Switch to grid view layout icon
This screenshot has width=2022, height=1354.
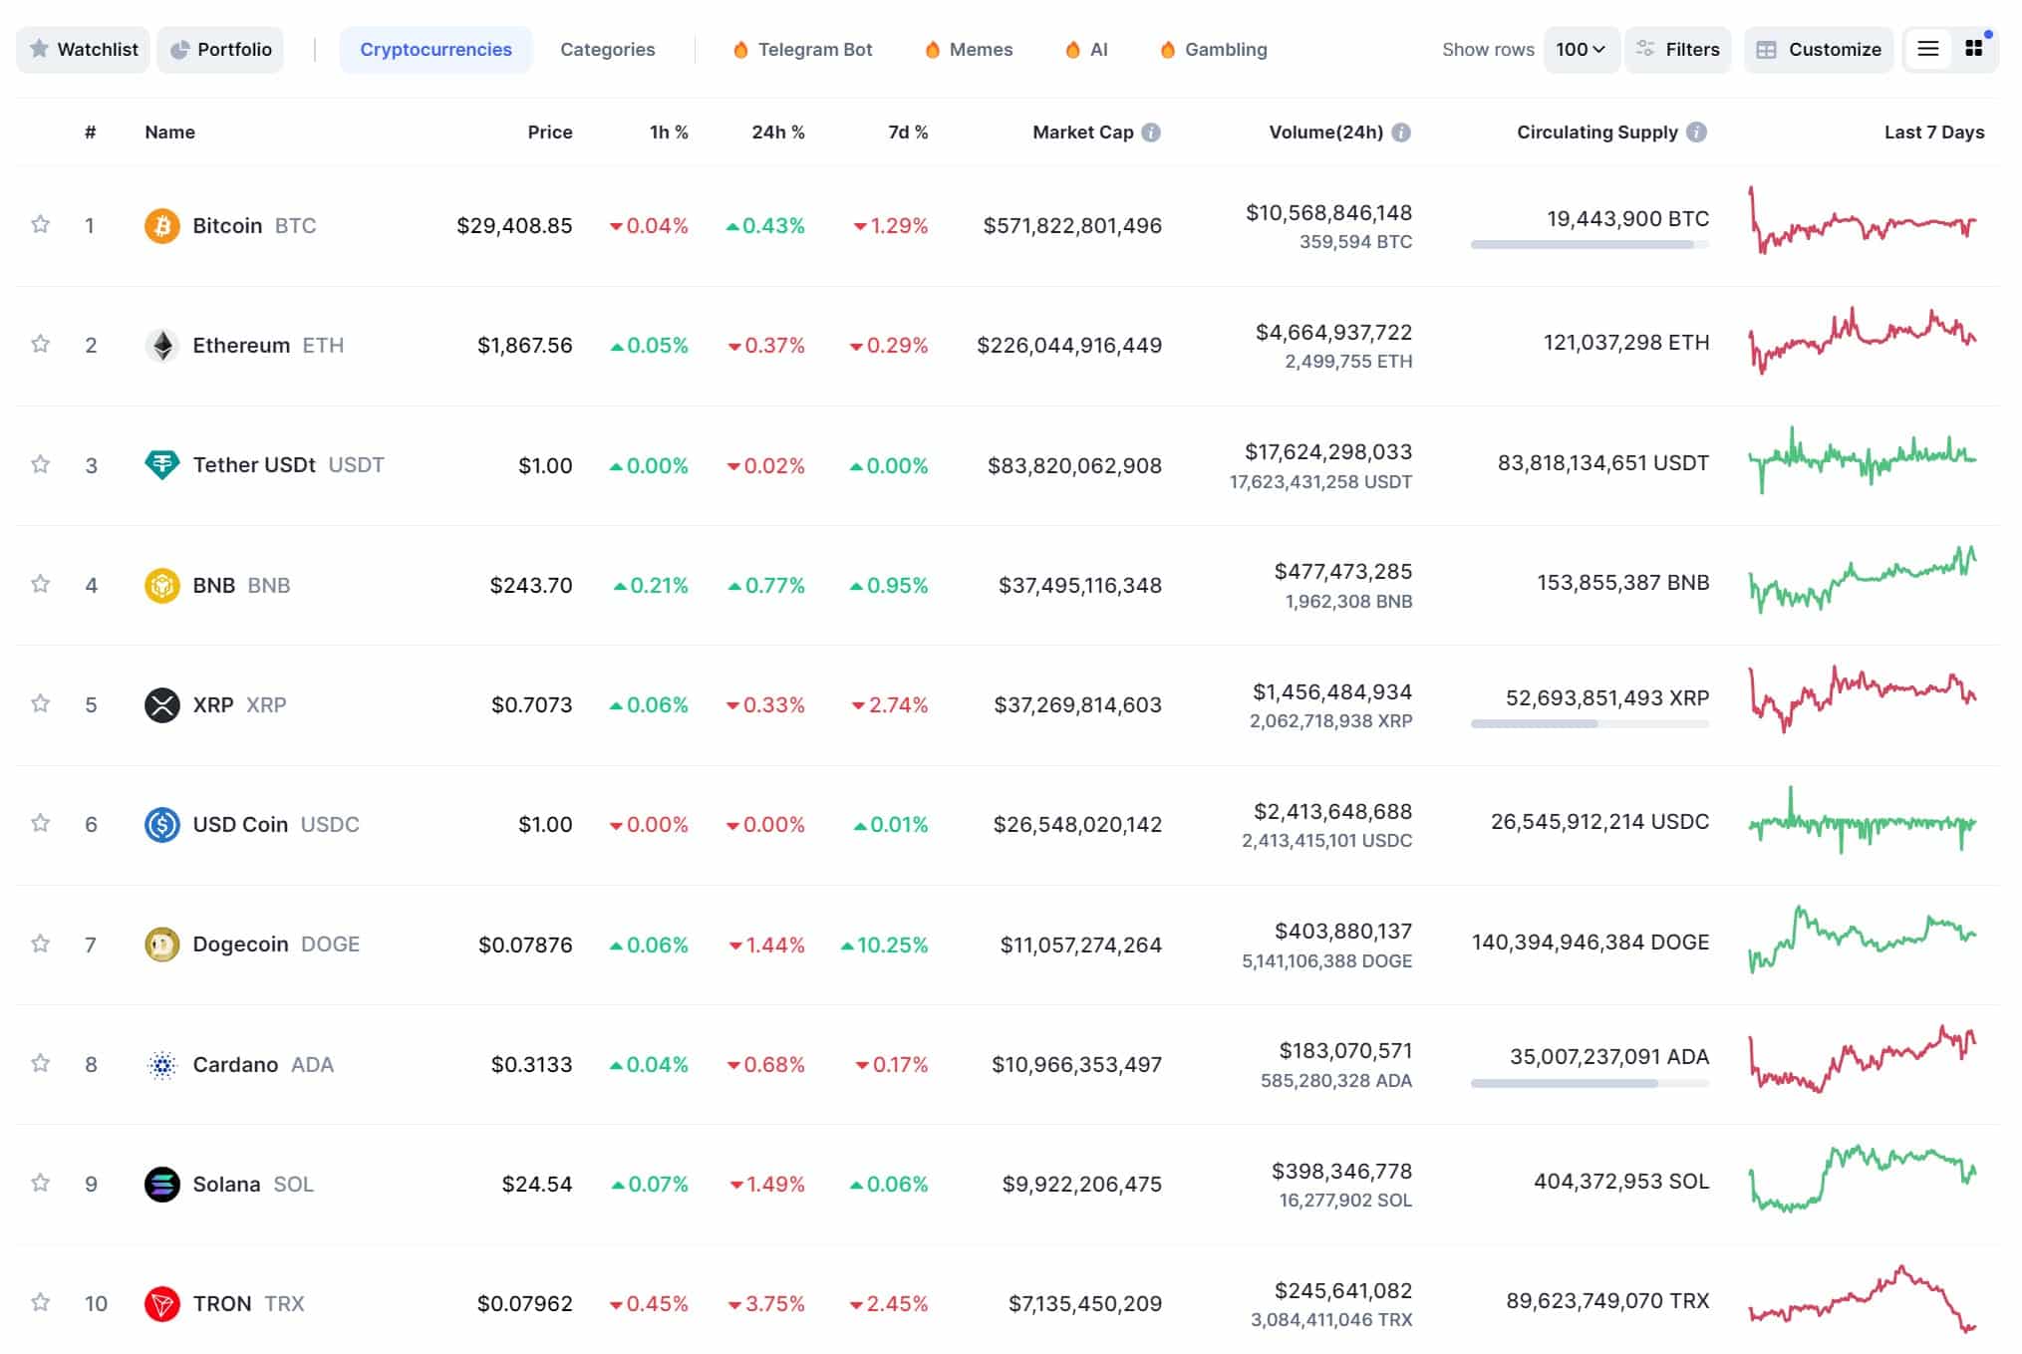coord(1973,49)
